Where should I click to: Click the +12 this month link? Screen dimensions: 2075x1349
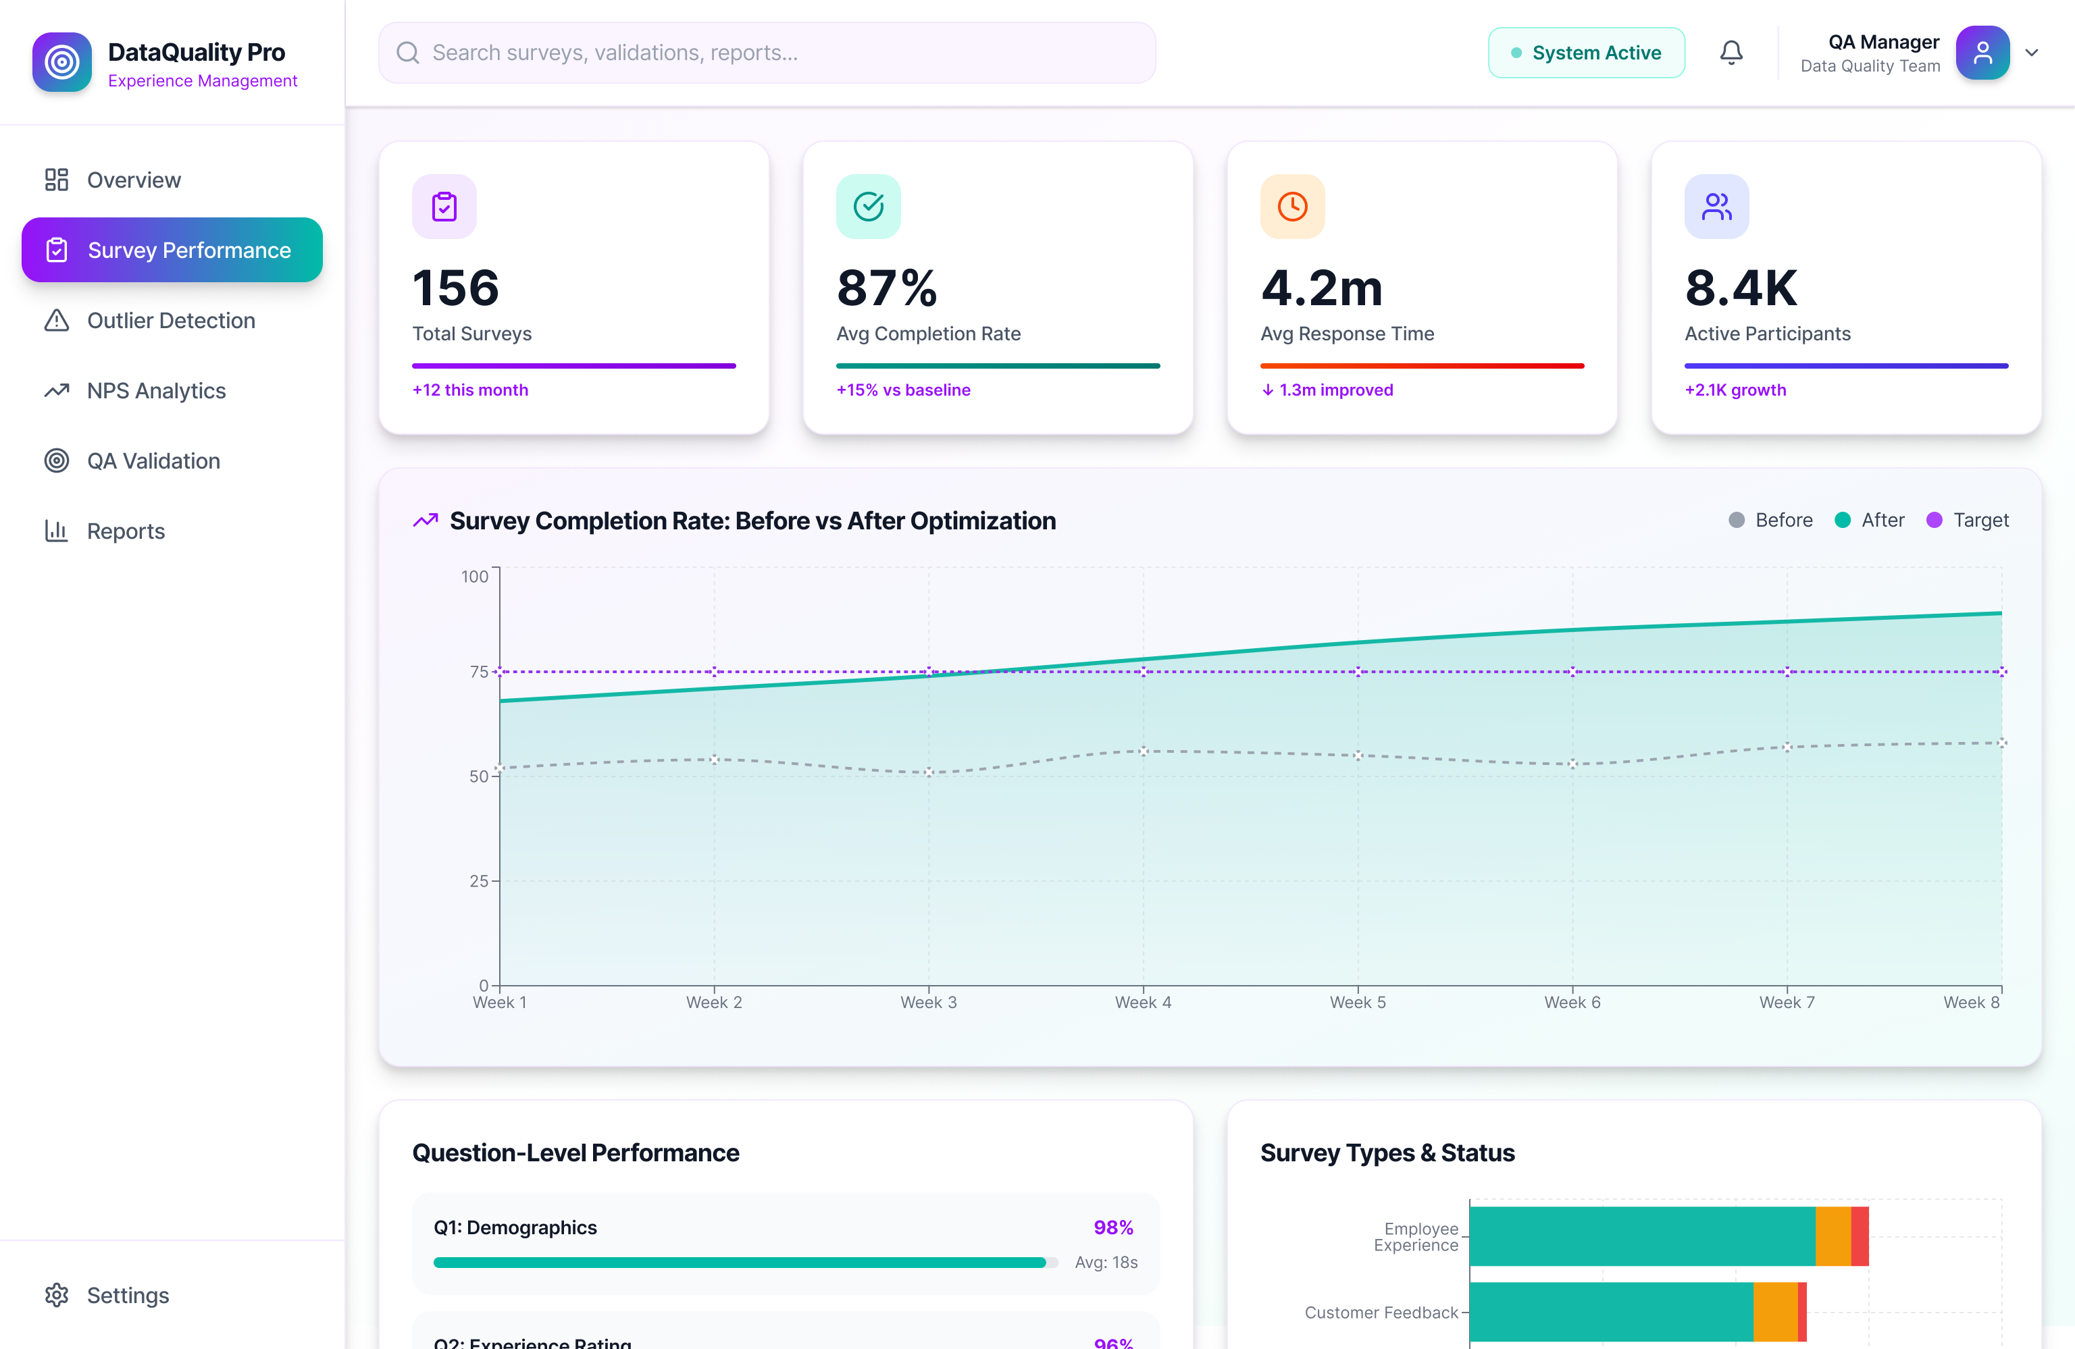pos(470,390)
